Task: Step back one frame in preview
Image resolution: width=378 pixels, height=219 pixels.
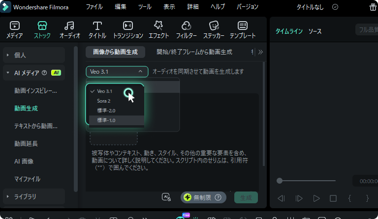Action: pyautogui.click(x=281, y=198)
